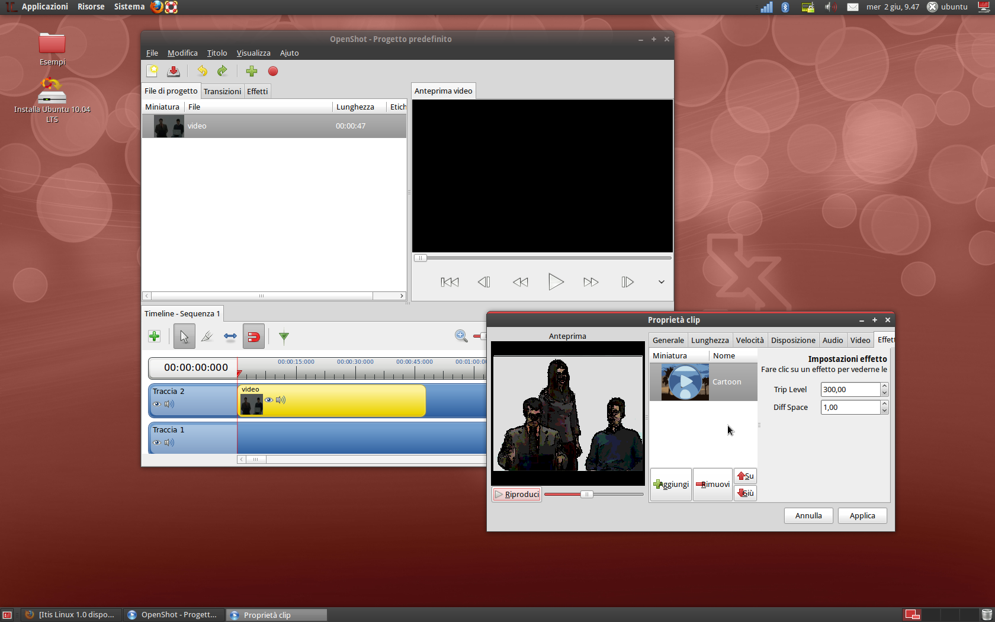995x622 pixels.
Task: Open the Esempi folder on the desktop
Action: [52, 49]
